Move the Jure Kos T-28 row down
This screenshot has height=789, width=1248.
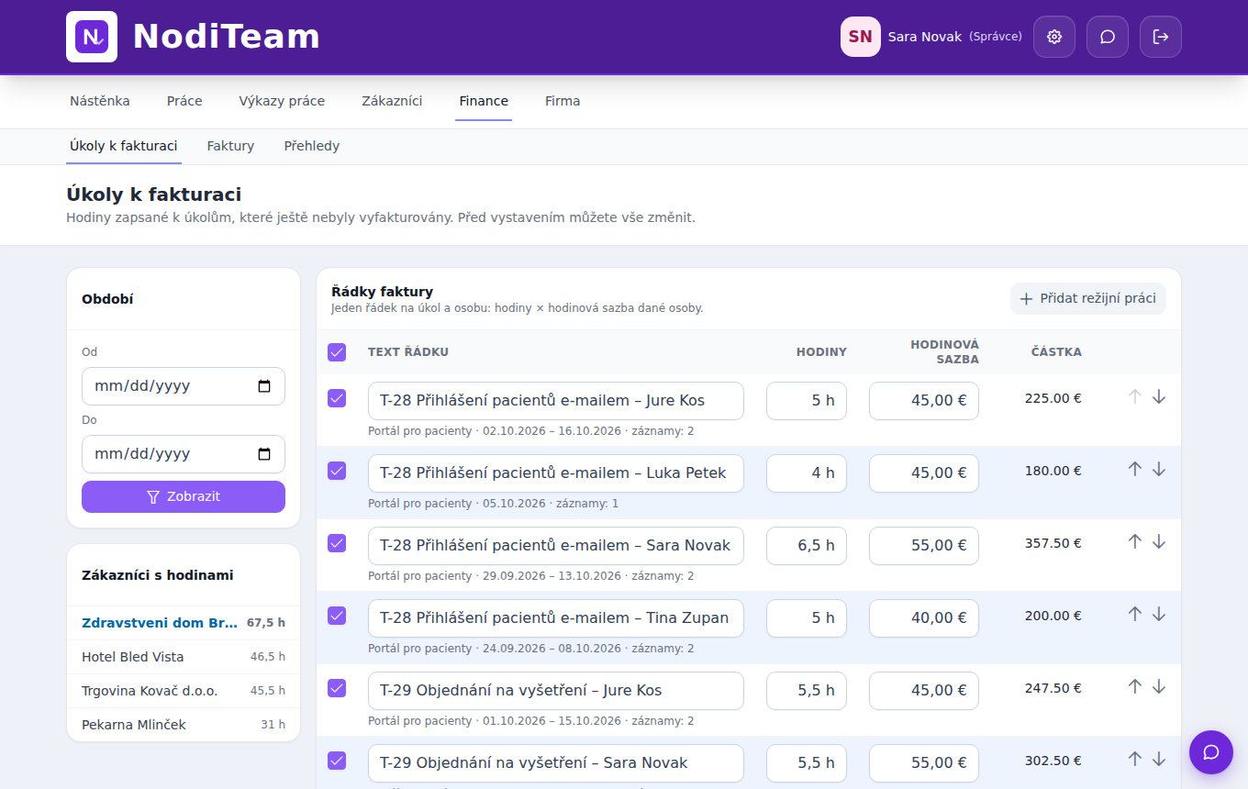pyautogui.click(x=1159, y=396)
